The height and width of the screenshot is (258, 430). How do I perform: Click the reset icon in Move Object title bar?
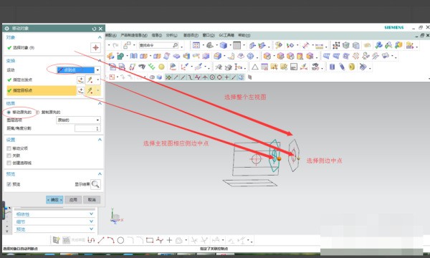(94, 29)
